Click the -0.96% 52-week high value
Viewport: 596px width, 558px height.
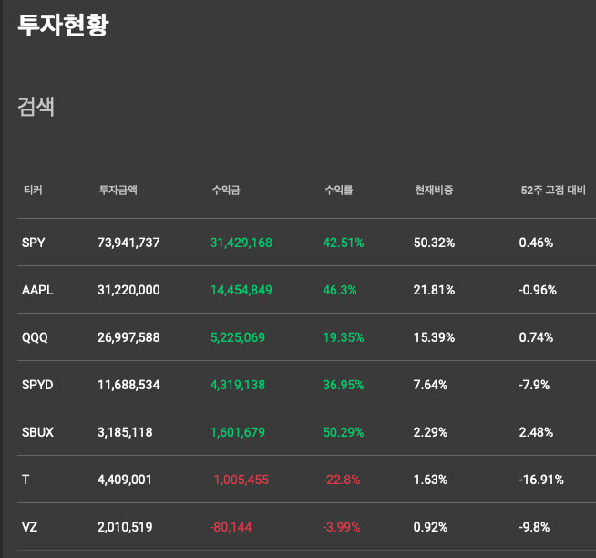538,290
